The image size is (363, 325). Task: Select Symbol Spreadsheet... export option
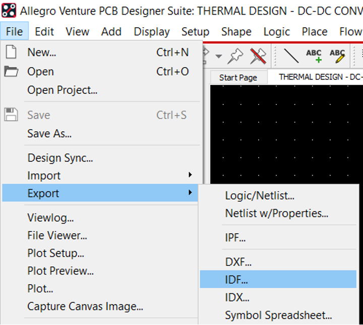[x=278, y=315]
